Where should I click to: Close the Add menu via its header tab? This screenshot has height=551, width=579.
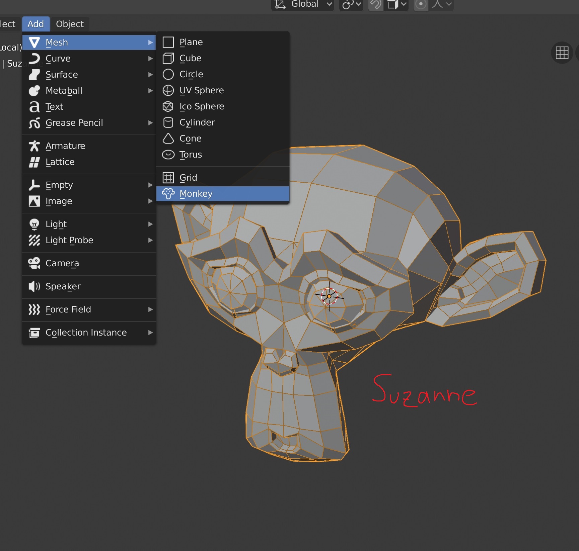click(36, 24)
